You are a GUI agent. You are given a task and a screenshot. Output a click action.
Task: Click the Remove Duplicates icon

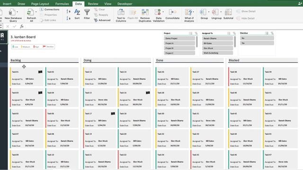tap(145, 12)
